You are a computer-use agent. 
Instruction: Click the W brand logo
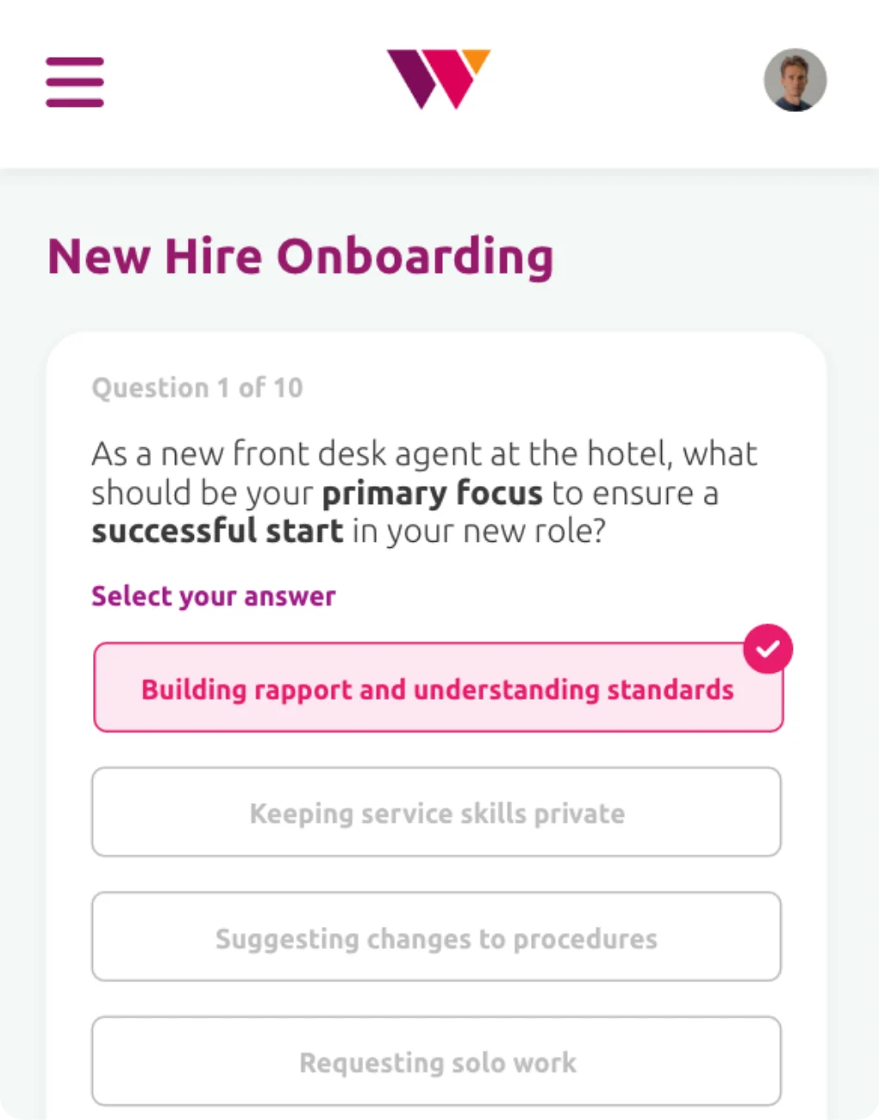(439, 78)
